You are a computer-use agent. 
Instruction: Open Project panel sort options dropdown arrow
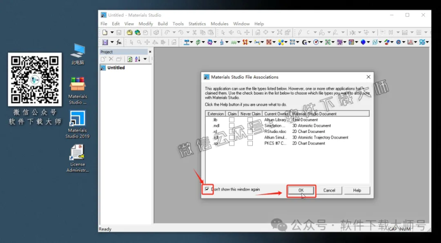point(145,59)
